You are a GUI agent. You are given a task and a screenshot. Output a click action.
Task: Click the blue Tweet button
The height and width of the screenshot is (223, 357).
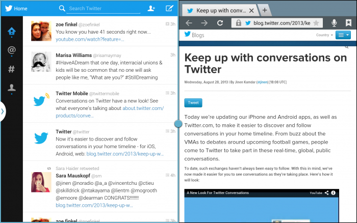point(193,102)
